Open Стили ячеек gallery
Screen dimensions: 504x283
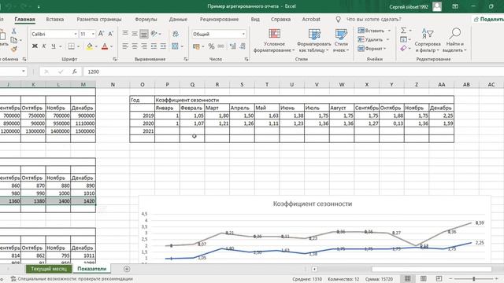(x=341, y=40)
